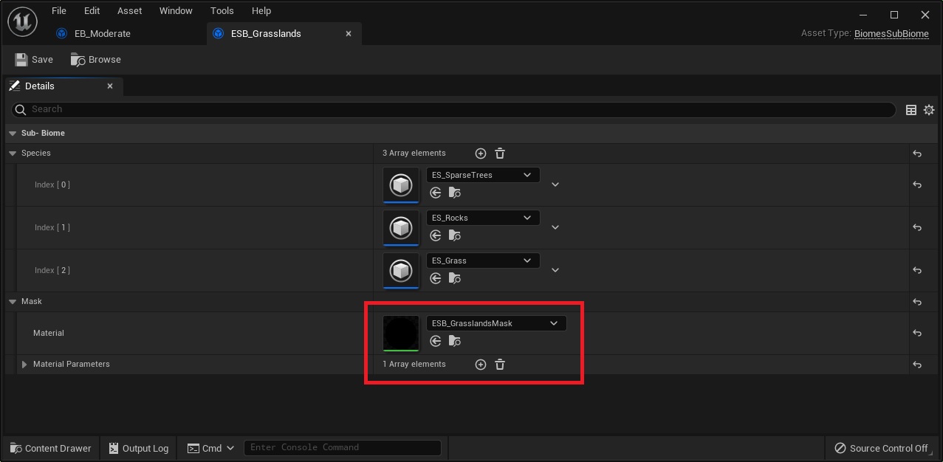Viewport: 943px width, 462px height.
Task: Close the Details panel tab
Action: click(x=110, y=86)
